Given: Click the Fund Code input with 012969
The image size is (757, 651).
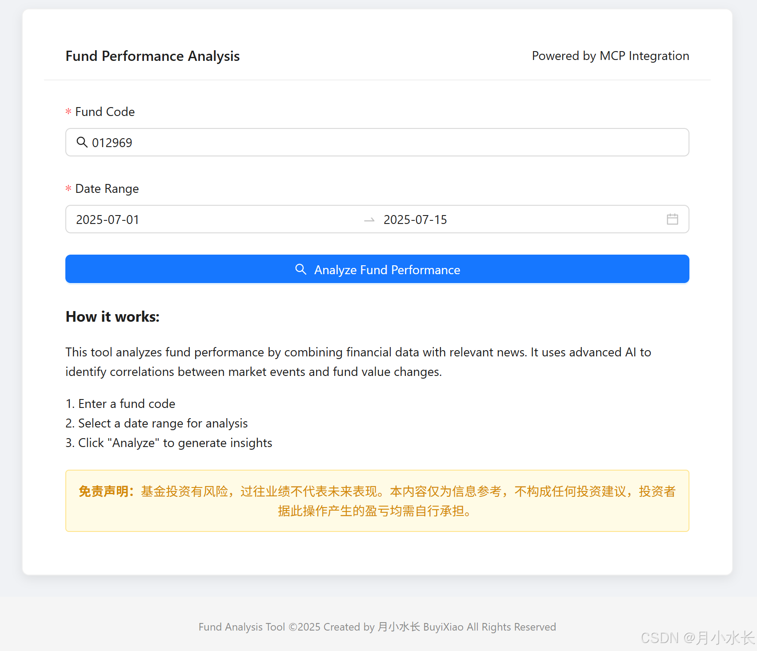Looking at the screenshot, I should (x=377, y=142).
